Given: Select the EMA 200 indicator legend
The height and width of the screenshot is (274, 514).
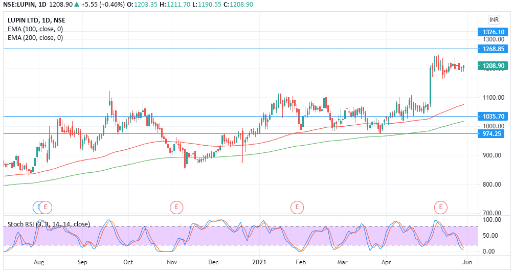Looking at the screenshot, I should click(x=35, y=37).
